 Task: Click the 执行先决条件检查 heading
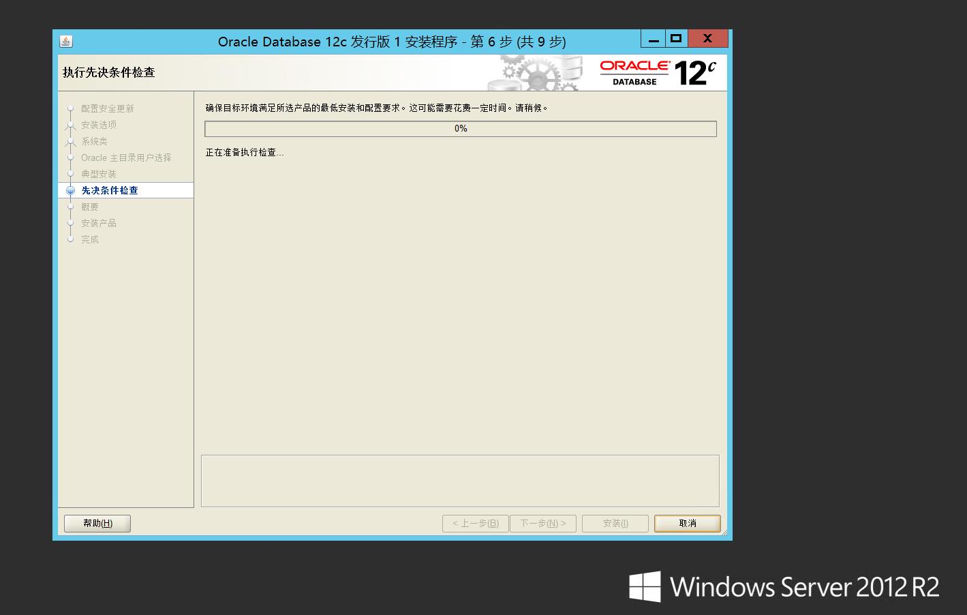coord(109,72)
